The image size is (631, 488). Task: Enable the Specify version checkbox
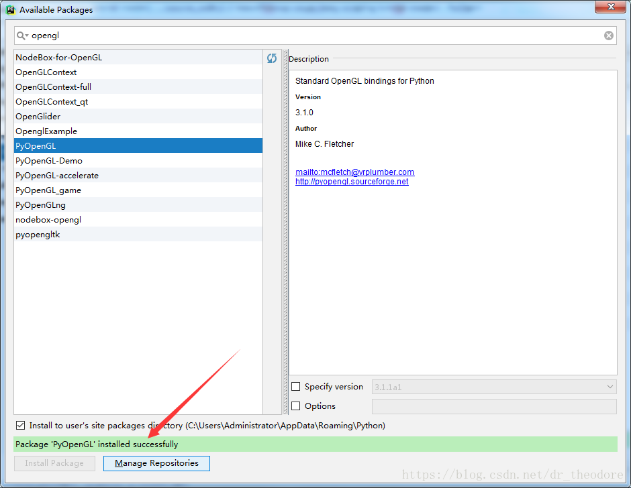pyautogui.click(x=296, y=386)
